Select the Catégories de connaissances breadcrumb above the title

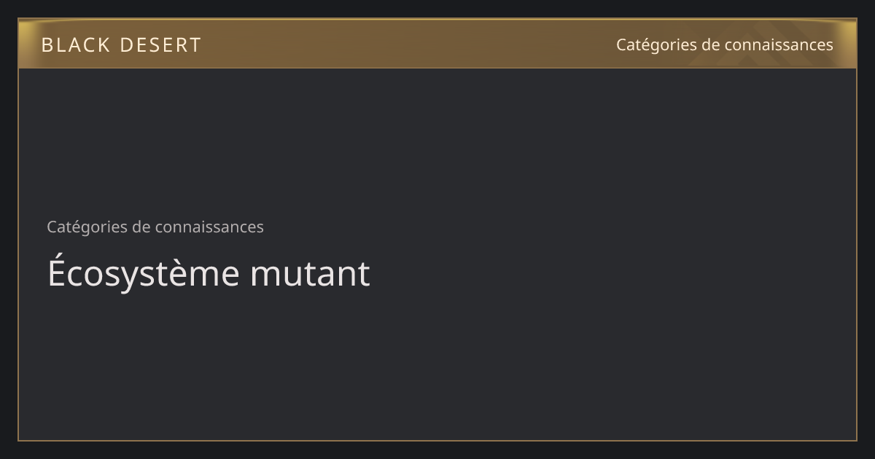pos(155,227)
